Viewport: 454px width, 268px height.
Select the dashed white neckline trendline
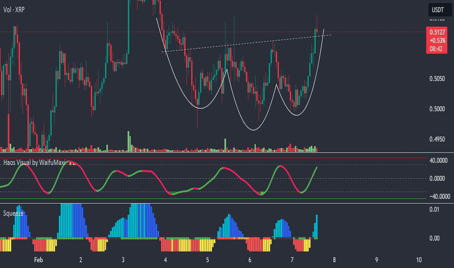246,43
